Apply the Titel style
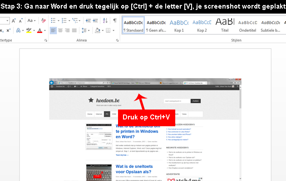The height and width of the screenshot is (181, 286). [x=225, y=25]
